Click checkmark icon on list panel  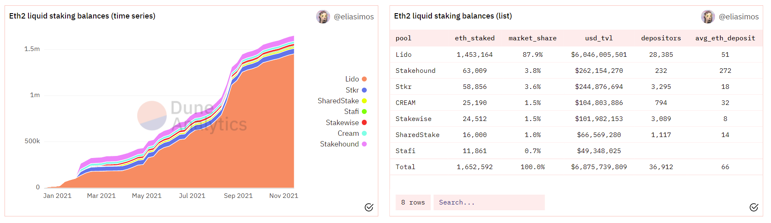pos(754,207)
